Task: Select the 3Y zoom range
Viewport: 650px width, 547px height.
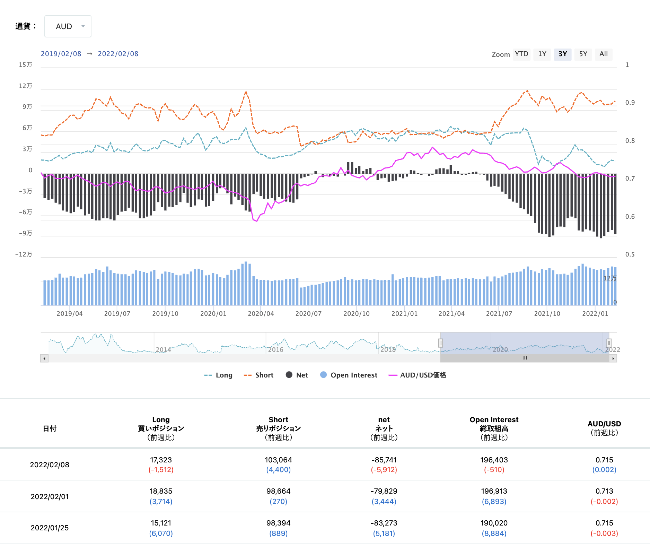Action: (563, 54)
